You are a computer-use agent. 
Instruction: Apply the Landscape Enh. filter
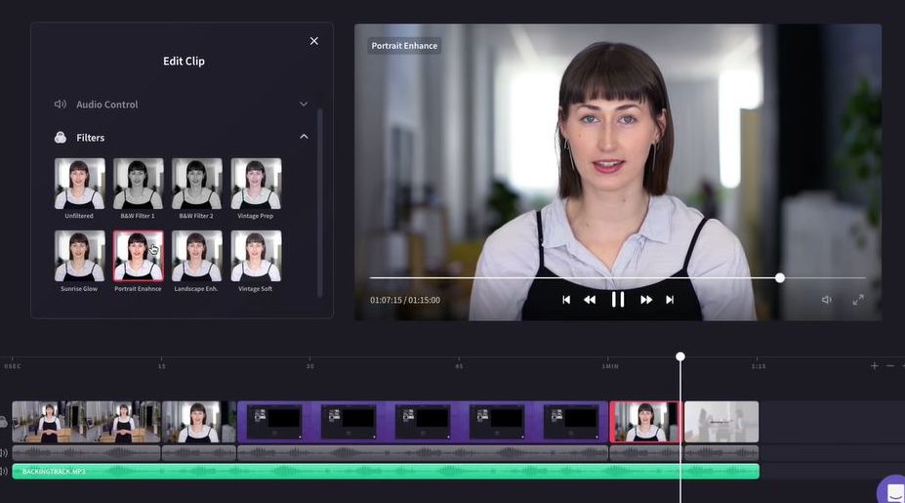(197, 256)
